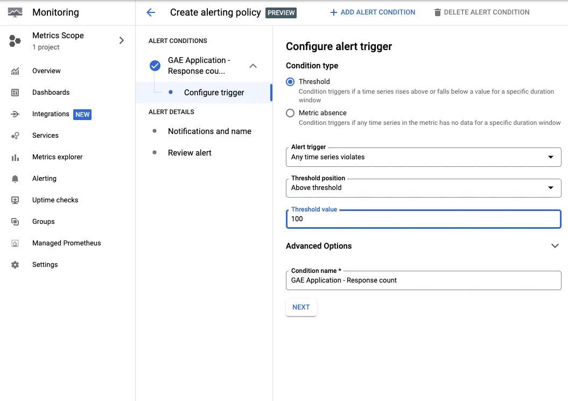568x401 pixels.
Task: Click ADD ALERT CONDITION link
Action: point(373,12)
